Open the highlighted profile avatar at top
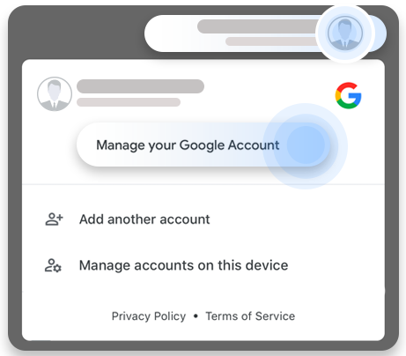This screenshot has height=356, width=406. (345, 33)
